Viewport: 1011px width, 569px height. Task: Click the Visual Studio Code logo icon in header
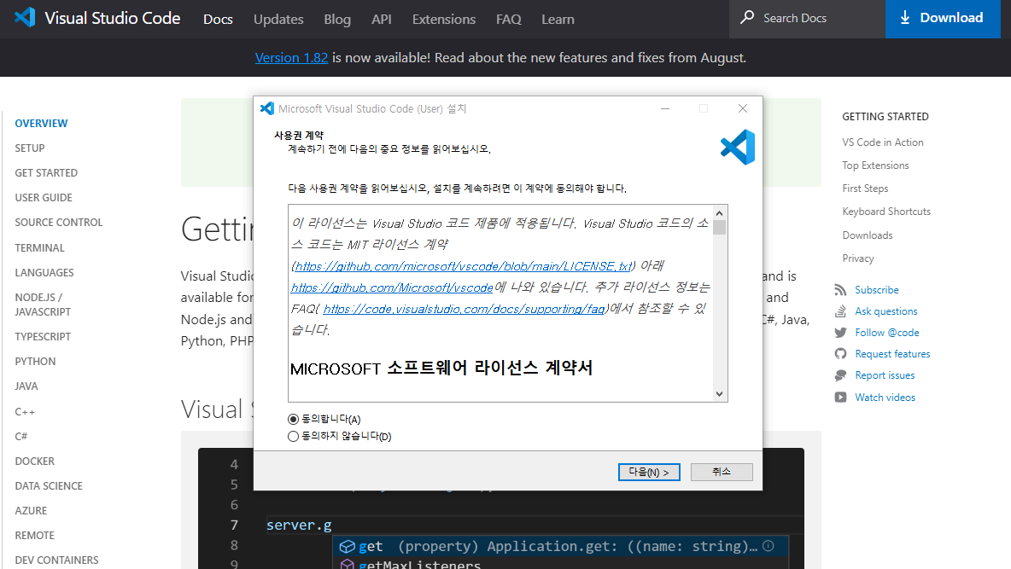pyautogui.click(x=25, y=17)
